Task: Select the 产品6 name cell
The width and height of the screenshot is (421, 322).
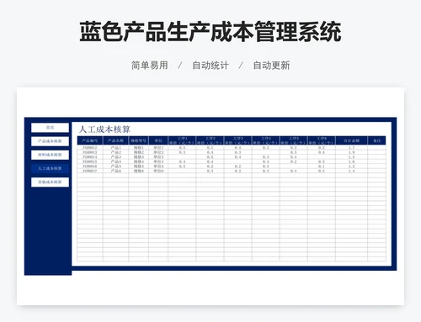Action: [x=115, y=171]
